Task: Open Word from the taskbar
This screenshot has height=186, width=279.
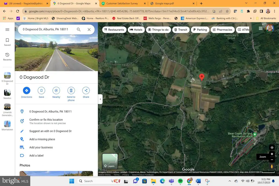Action: [x=198, y=181]
